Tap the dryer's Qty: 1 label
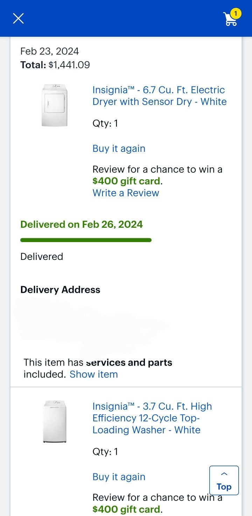The width and height of the screenshot is (252, 516). [x=105, y=123]
